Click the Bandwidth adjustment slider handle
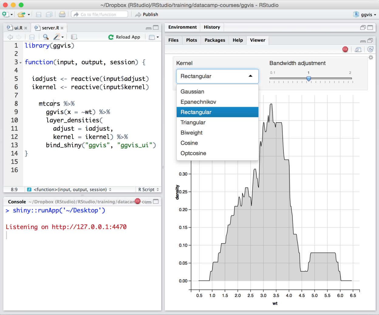Screen dimensions: 379x315 (309, 79)
